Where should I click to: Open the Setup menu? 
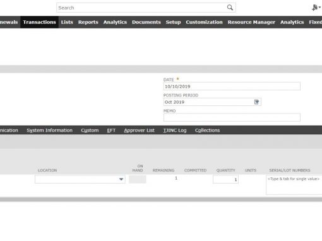pos(173,22)
